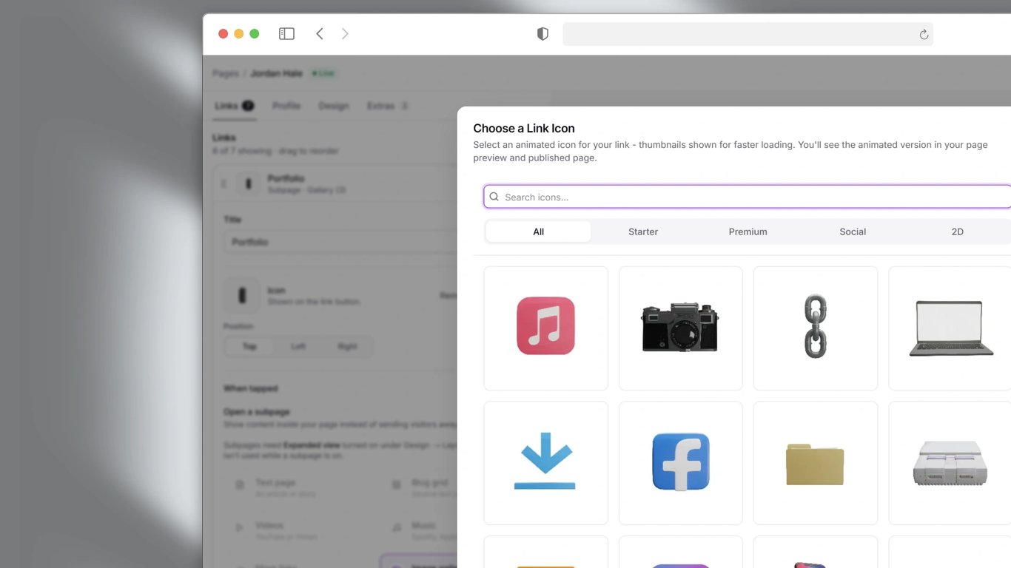
Task: Select the tan folder icon
Action: click(815, 463)
